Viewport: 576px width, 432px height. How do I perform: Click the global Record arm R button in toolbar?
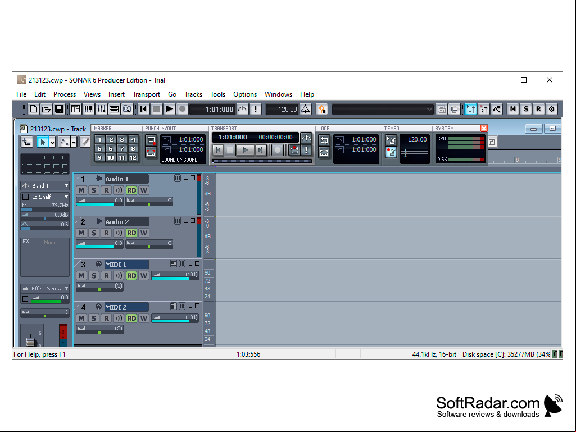coord(538,109)
